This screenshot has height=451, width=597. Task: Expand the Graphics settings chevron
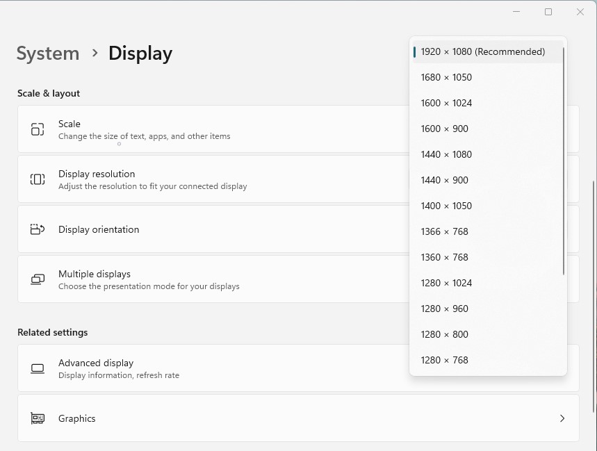click(562, 418)
